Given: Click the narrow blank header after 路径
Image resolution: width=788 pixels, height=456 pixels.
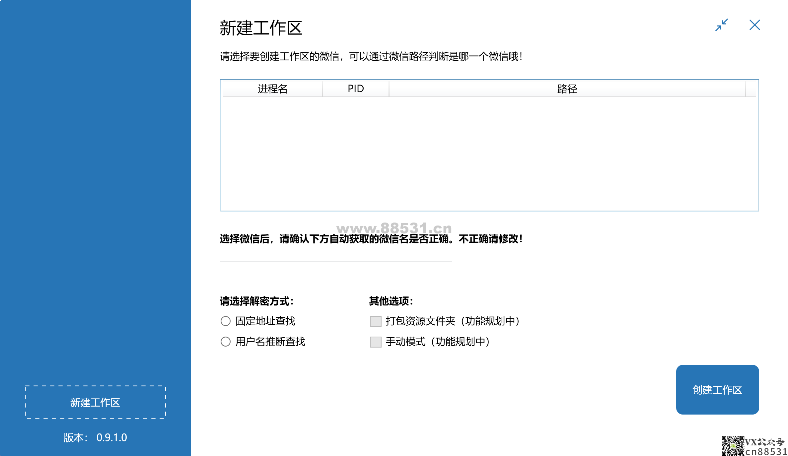Looking at the screenshot, I should 751,89.
